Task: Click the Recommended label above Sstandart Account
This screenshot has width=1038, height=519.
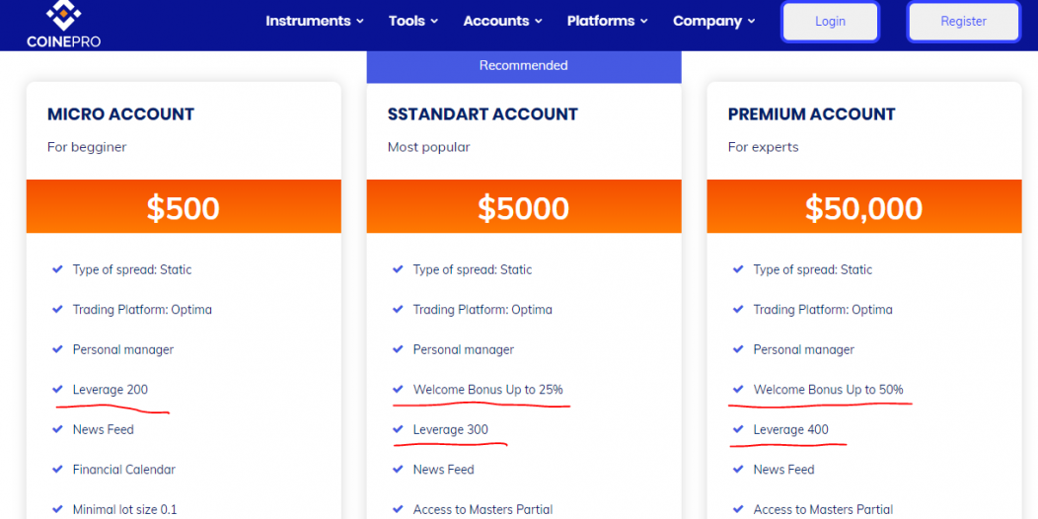Action: point(524,65)
